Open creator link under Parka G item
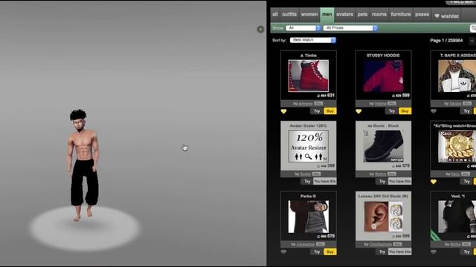Viewport: 476px width, 267px height. pos(306,244)
